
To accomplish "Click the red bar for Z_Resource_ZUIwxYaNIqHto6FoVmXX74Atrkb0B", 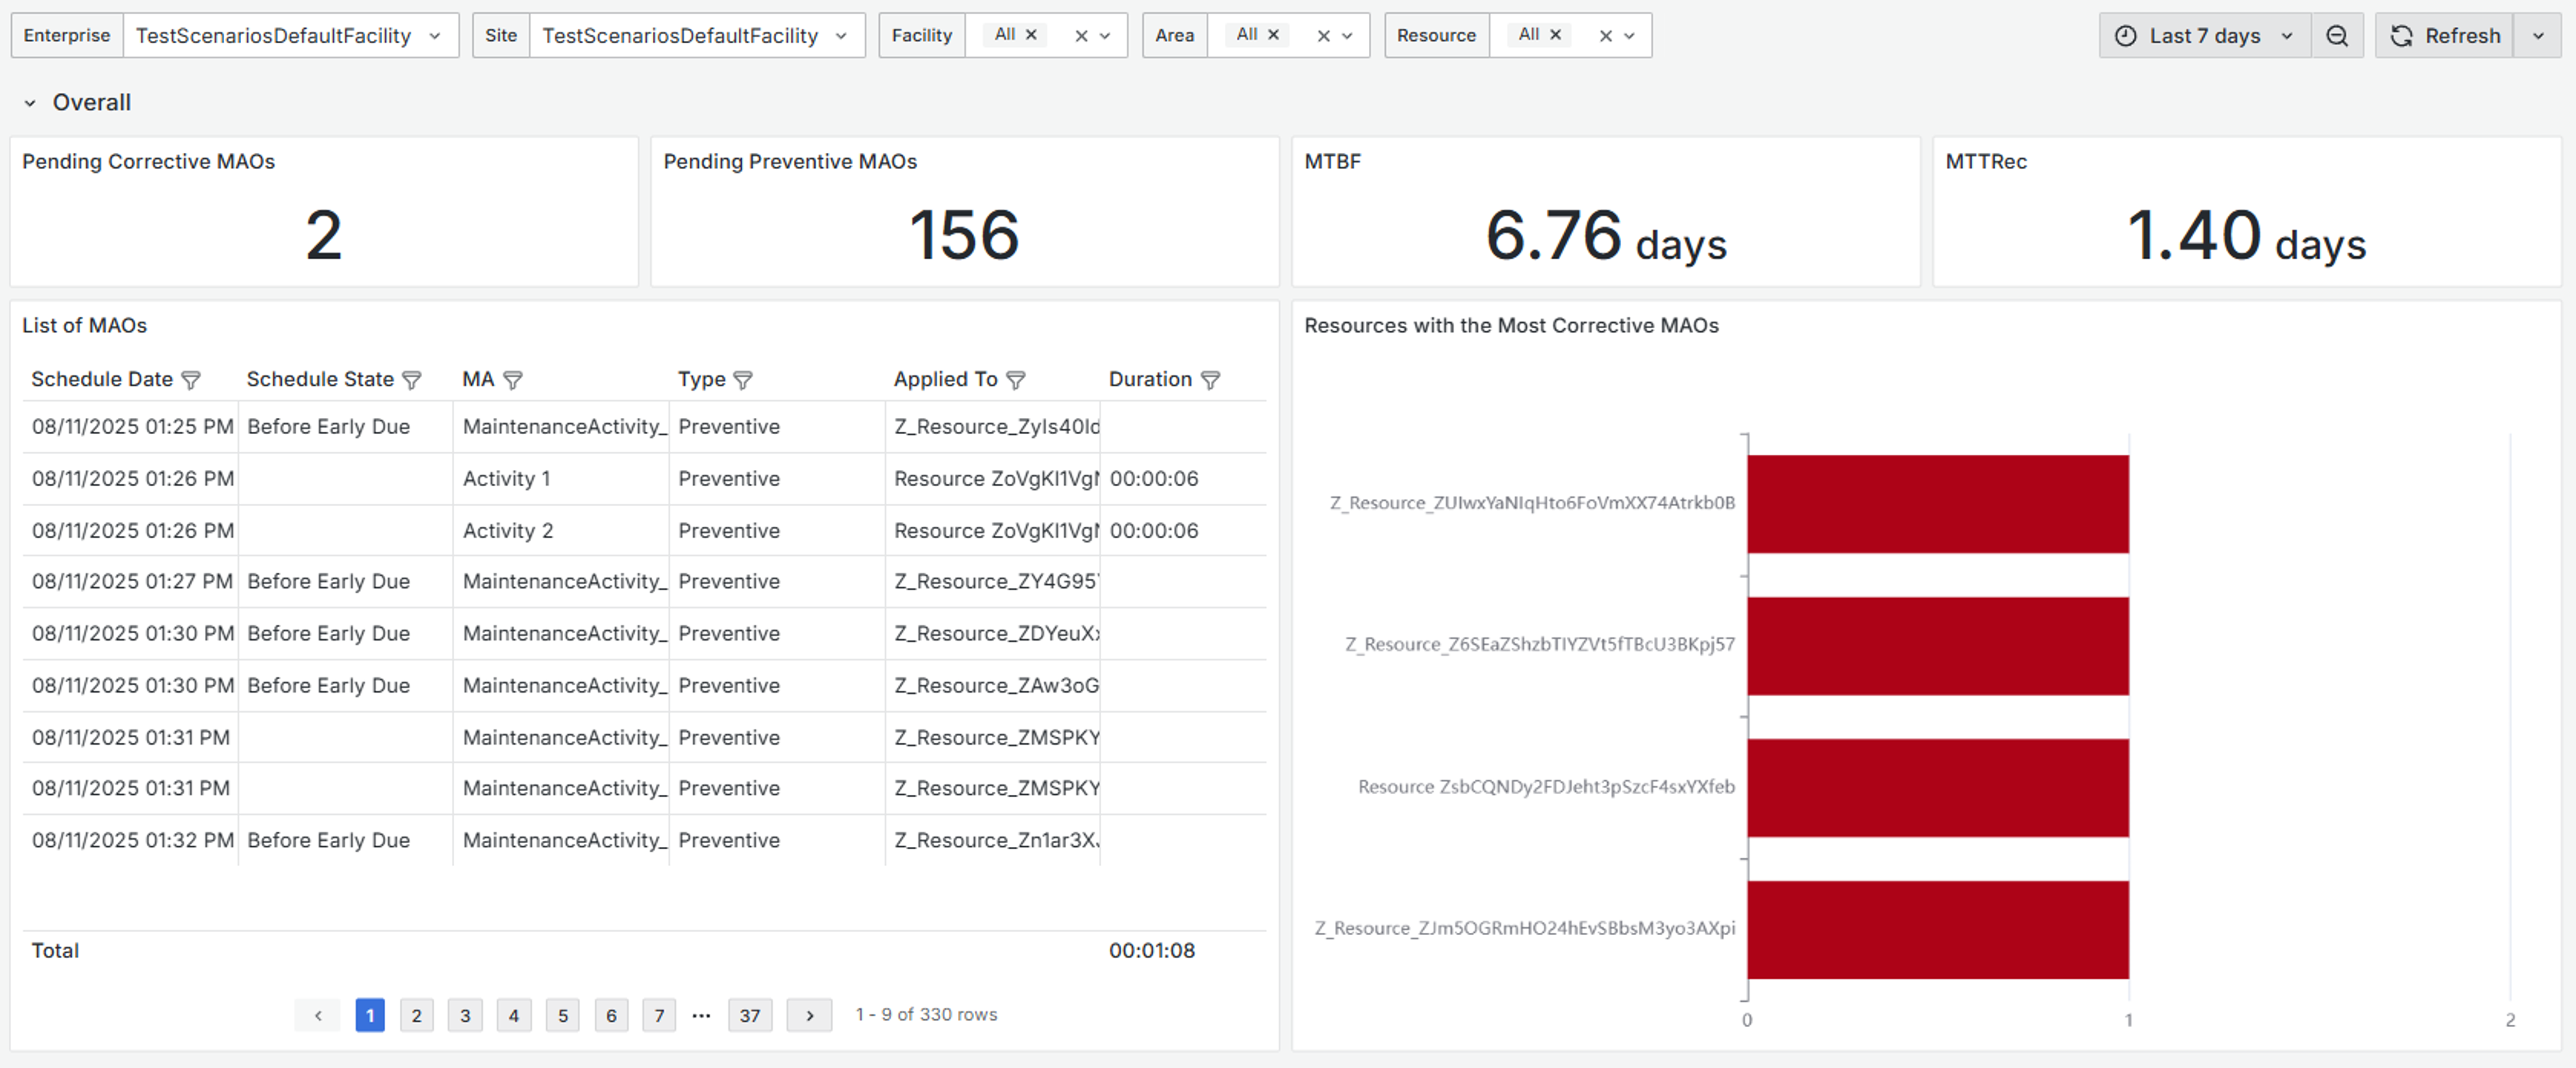I will [1937, 504].
